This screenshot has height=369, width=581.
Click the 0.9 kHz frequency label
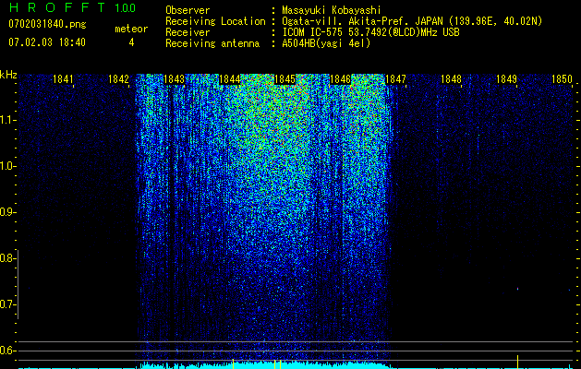click(x=6, y=212)
